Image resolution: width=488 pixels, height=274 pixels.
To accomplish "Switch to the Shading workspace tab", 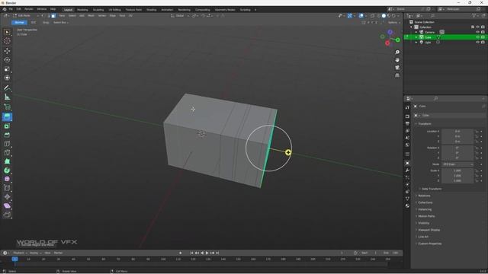I will pyautogui.click(x=151, y=10).
